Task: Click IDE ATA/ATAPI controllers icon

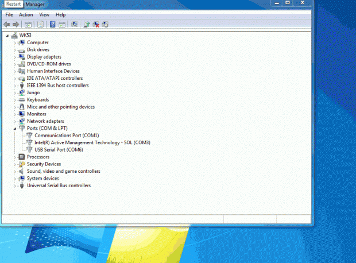Action: pyautogui.click(x=22, y=78)
